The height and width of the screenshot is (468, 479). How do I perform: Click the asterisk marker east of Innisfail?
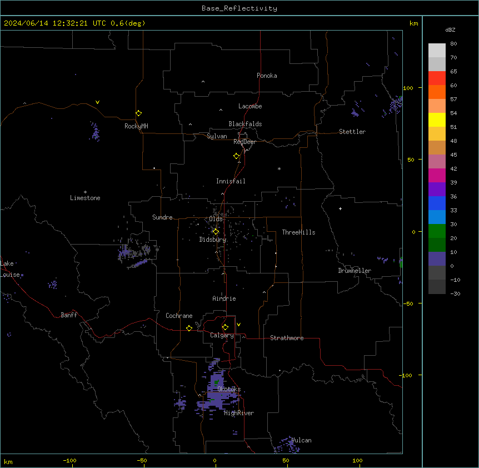point(279,168)
